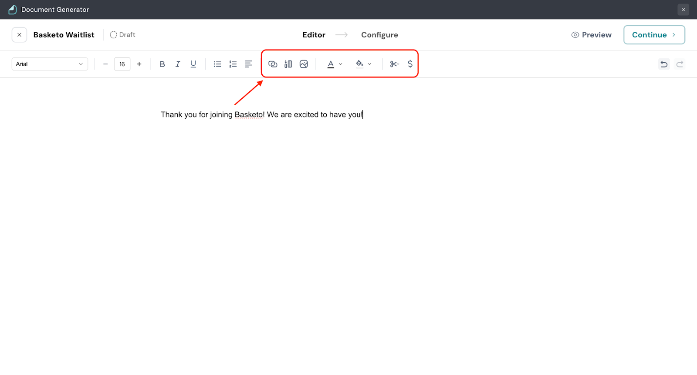Open the Arial font family dropdown
The width and height of the screenshot is (697, 375).
pos(50,64)
